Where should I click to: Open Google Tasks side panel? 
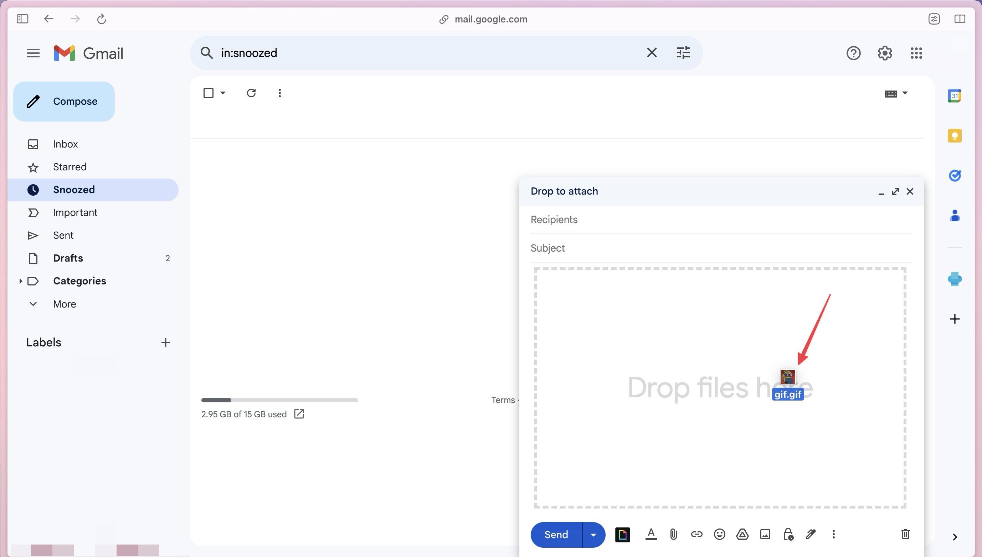[x=955, y=176]
